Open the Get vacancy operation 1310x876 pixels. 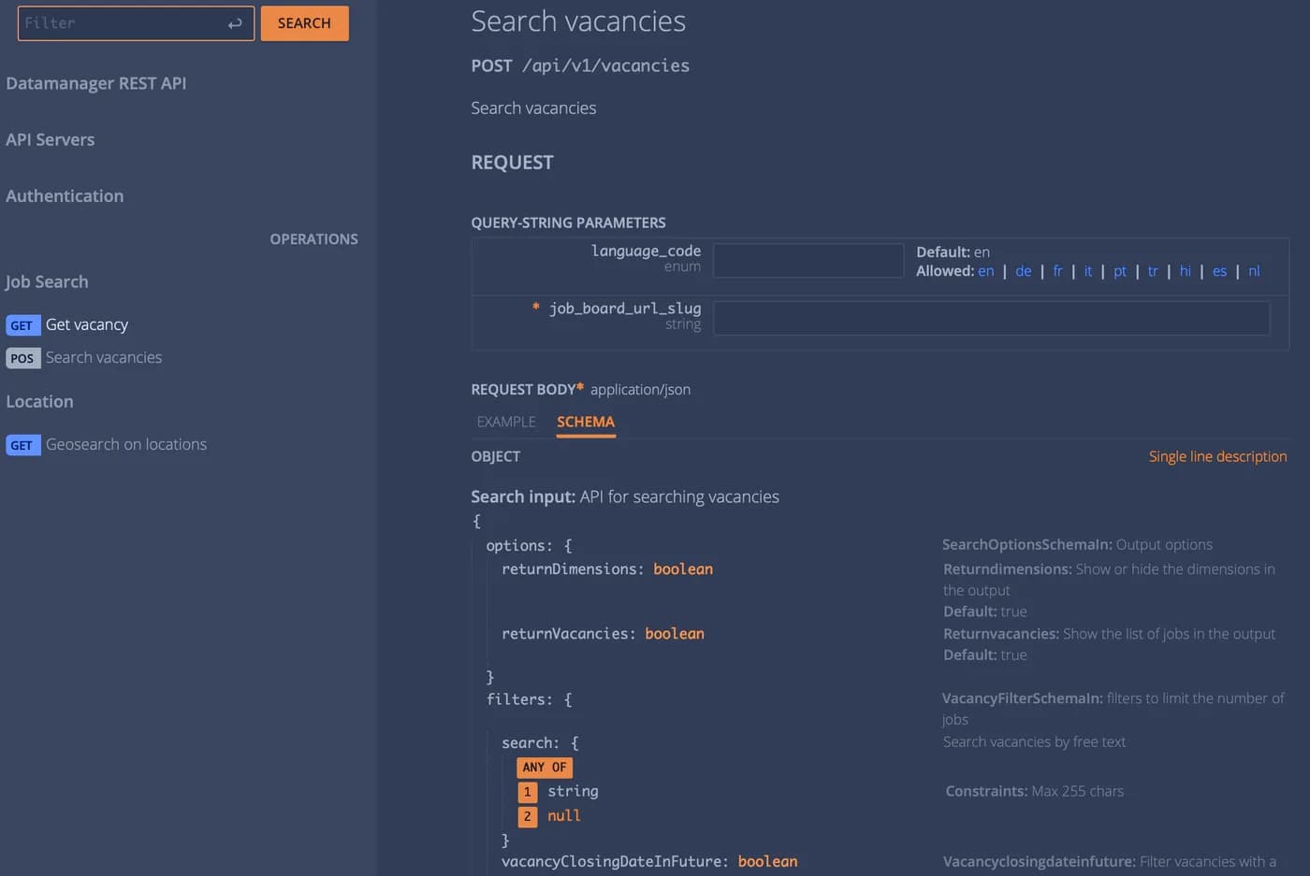[87, 324]
